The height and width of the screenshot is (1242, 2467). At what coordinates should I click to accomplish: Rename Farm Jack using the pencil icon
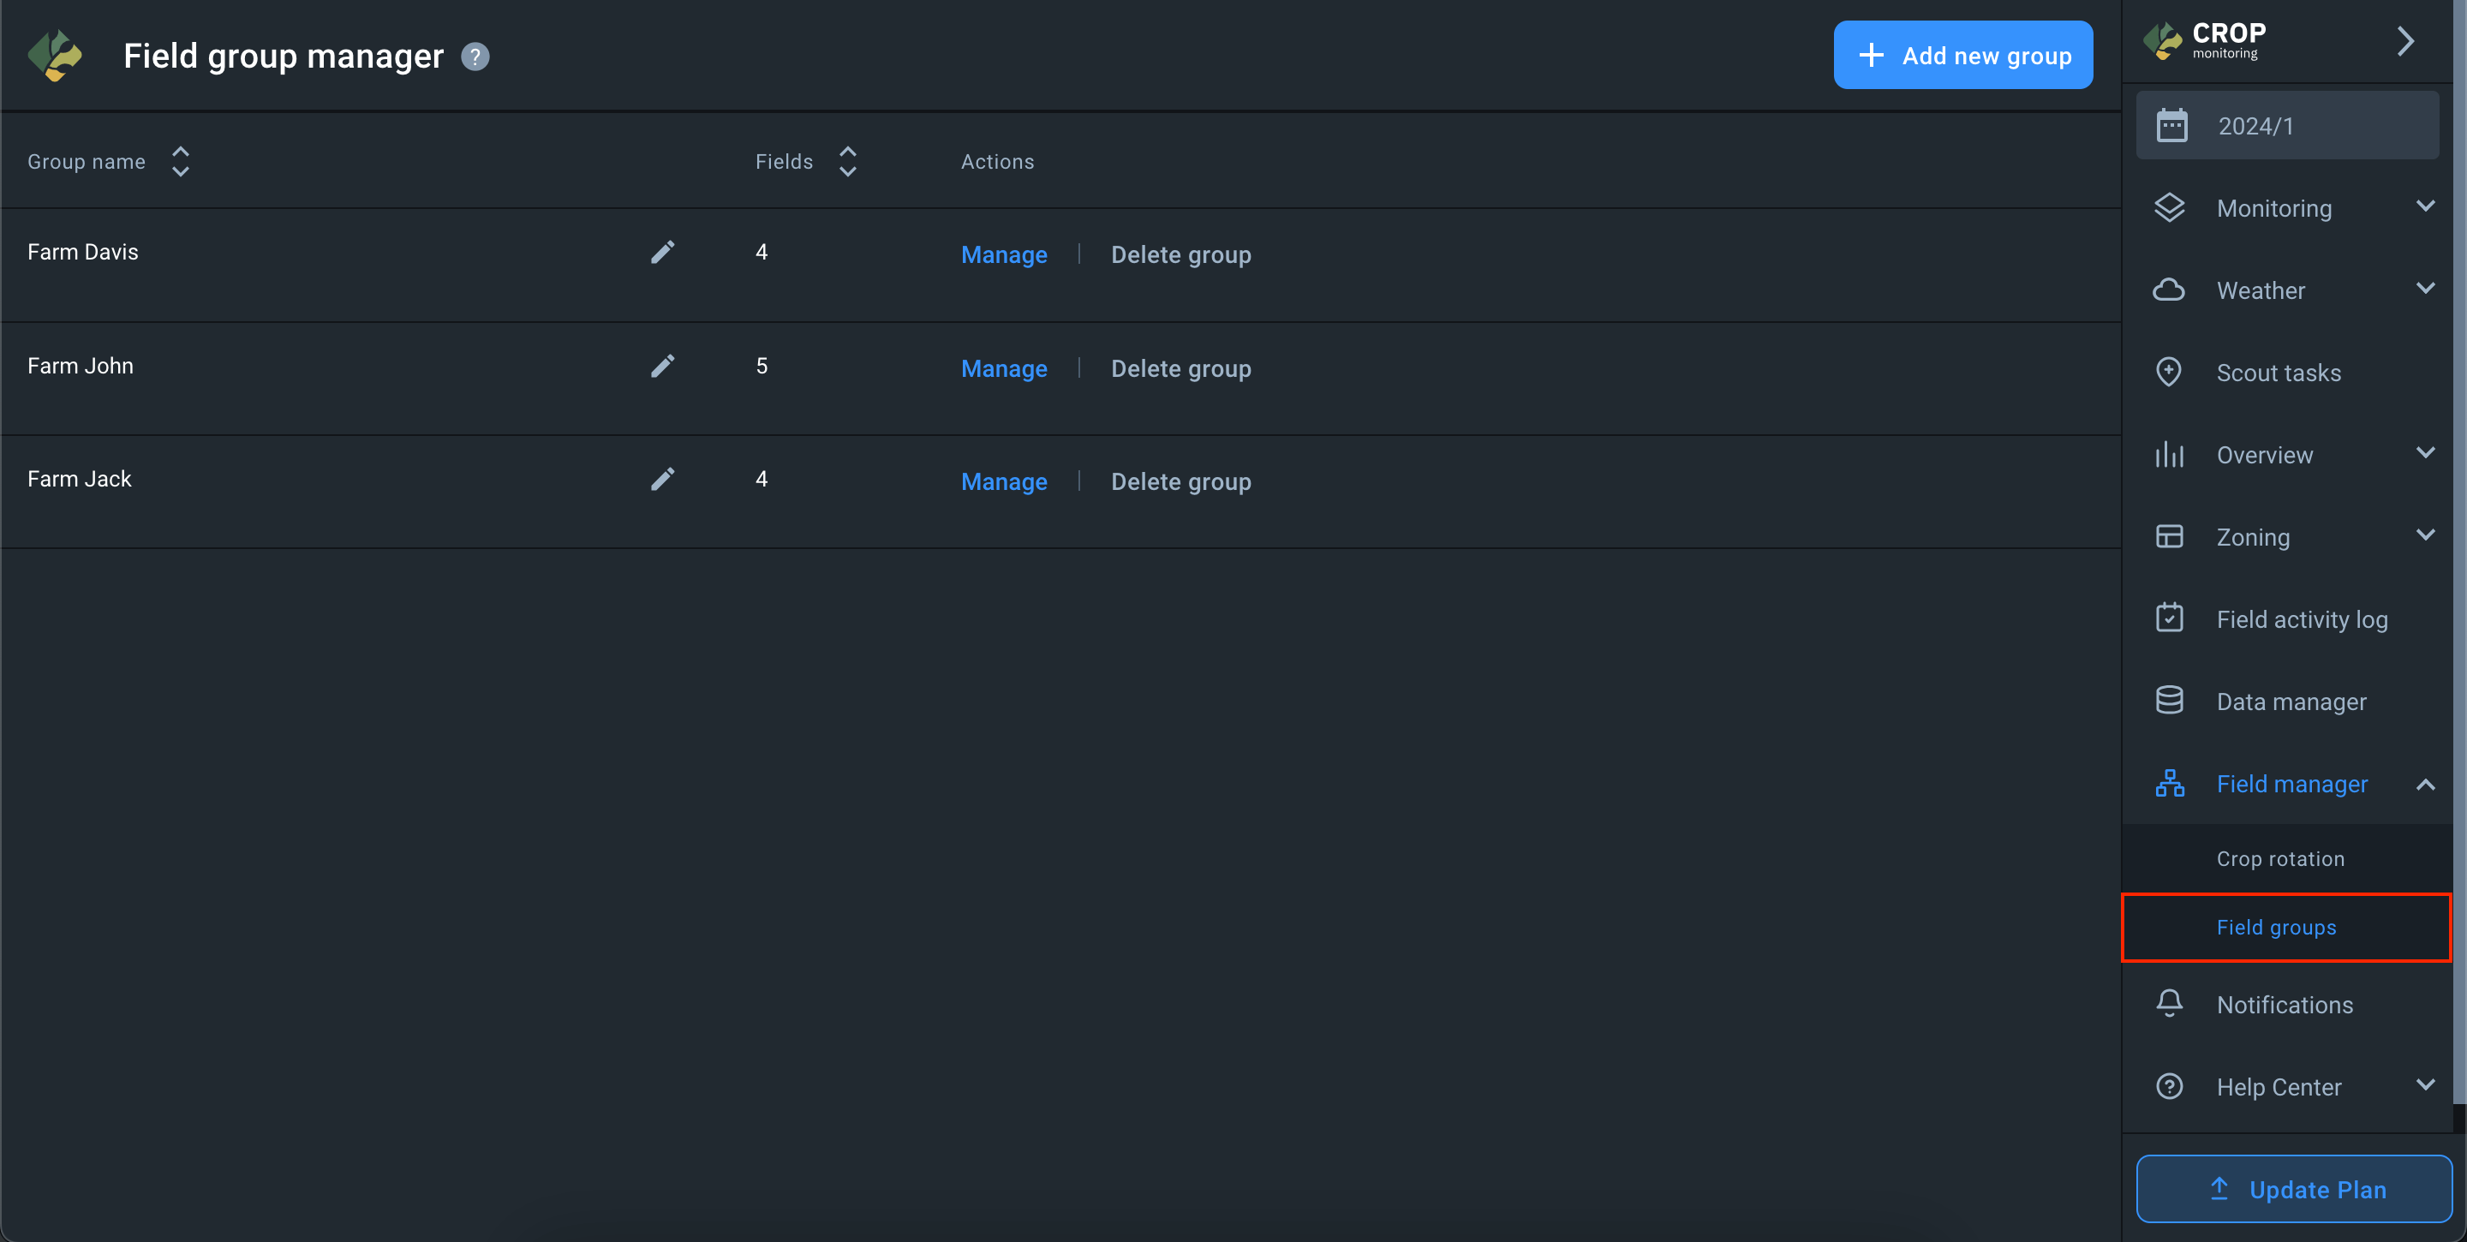663,479
